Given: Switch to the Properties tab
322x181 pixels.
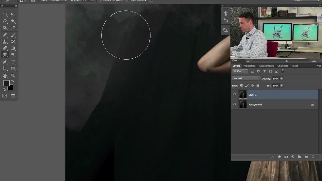Looking at the screenshot, I should pos(249,66).
